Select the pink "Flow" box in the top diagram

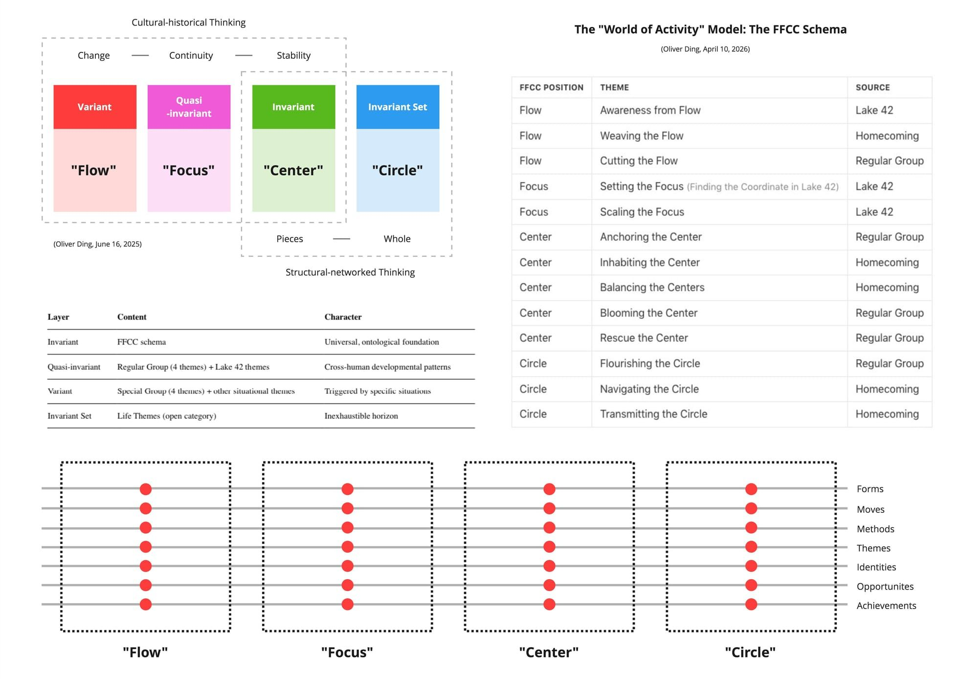coord(94,170)
